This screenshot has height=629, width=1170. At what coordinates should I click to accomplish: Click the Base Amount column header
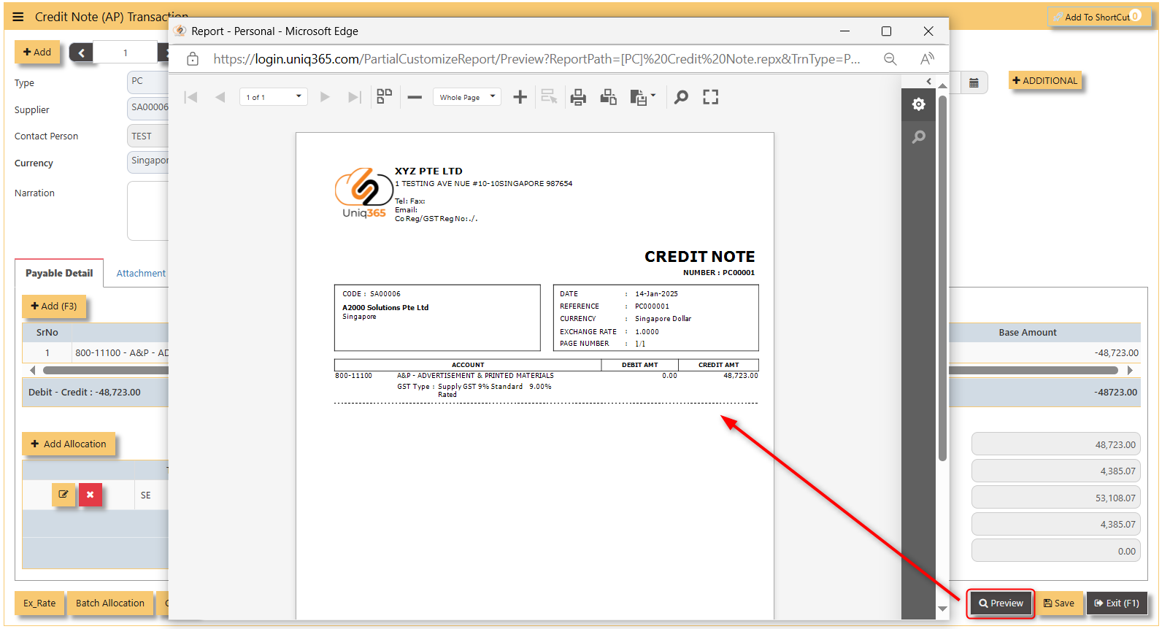tap(1027, 333)
